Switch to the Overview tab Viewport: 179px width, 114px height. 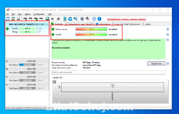[57, 24]
